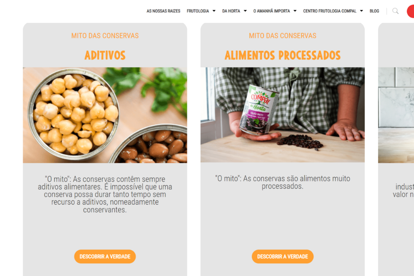Click Descobrir a Verdade under Alimentos Processados

pyautogui.click(x=283, y=256)
